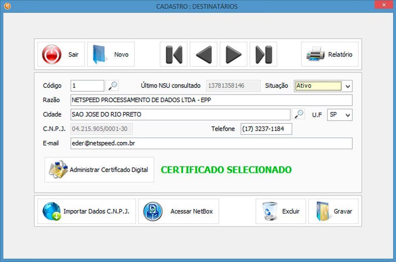This screenshot has width=396, height=262.
Task: Open the Situação dropdown
Action: click(323, 86)
